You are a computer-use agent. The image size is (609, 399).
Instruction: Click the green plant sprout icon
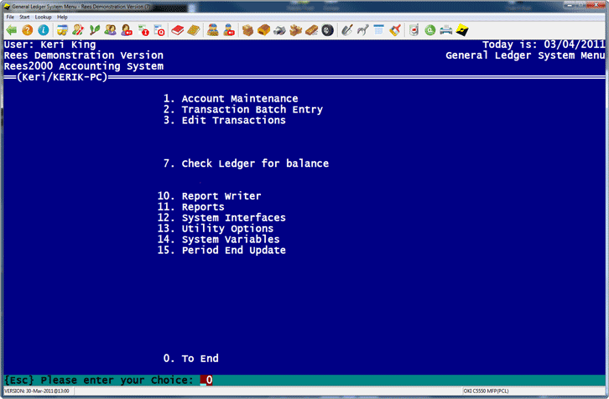(x=94, y=30)
